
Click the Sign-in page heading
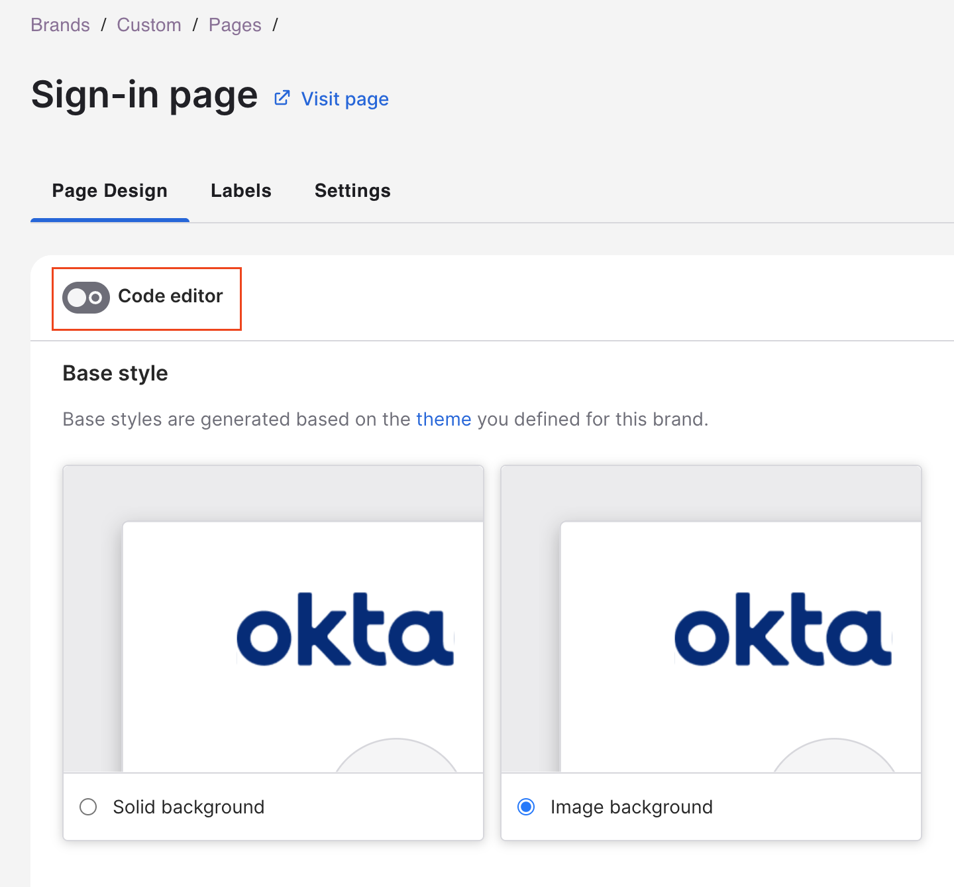coord(144,95)
